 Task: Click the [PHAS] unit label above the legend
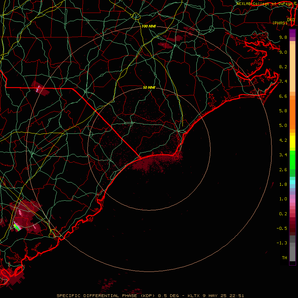280,23
